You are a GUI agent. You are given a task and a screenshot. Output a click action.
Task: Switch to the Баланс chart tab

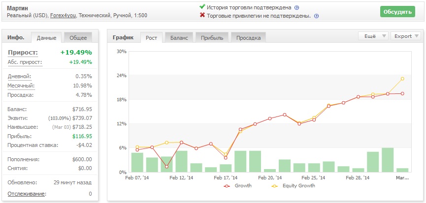(179, 38)
